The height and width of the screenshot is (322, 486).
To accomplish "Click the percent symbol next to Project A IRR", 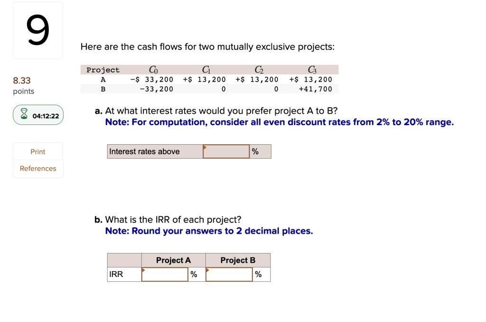I will [x=194, y=274].
